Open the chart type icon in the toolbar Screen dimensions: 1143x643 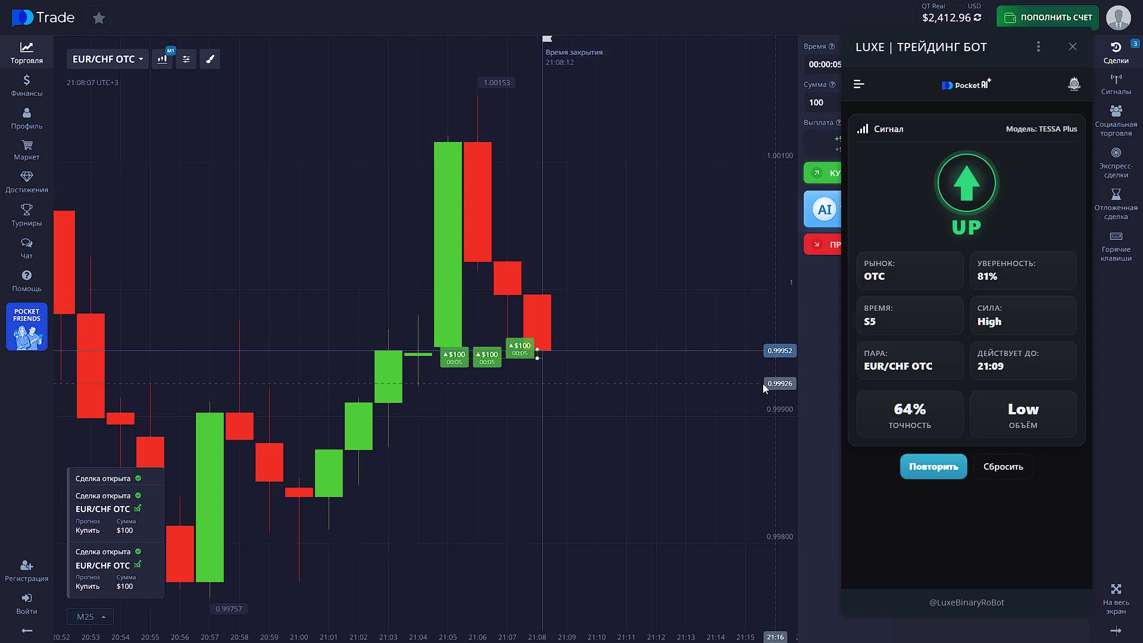[x=162, y=59]
